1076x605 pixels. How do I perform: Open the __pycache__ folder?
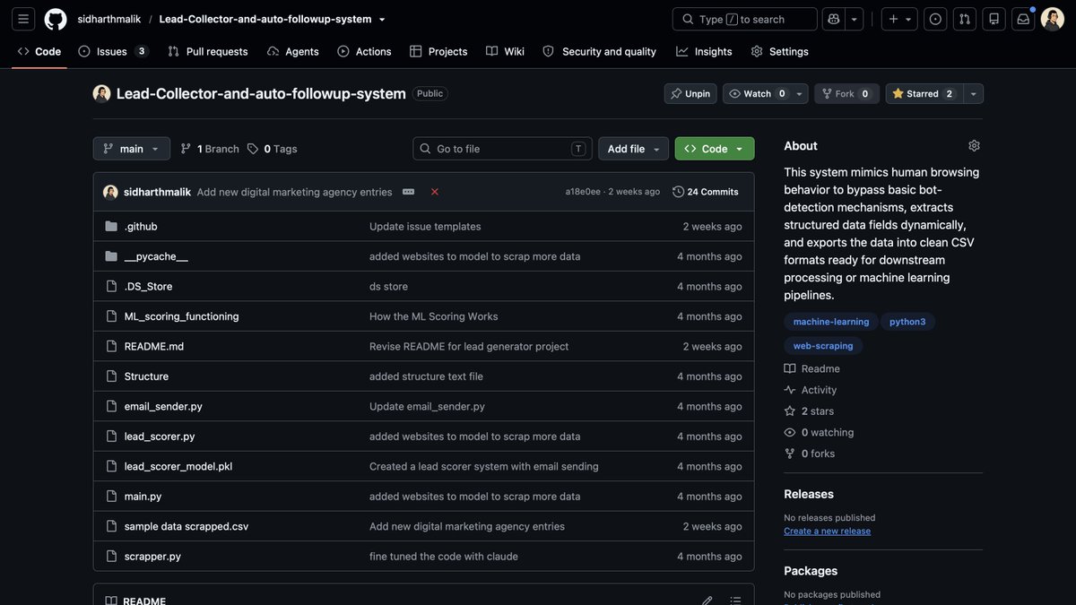(156, 256)
